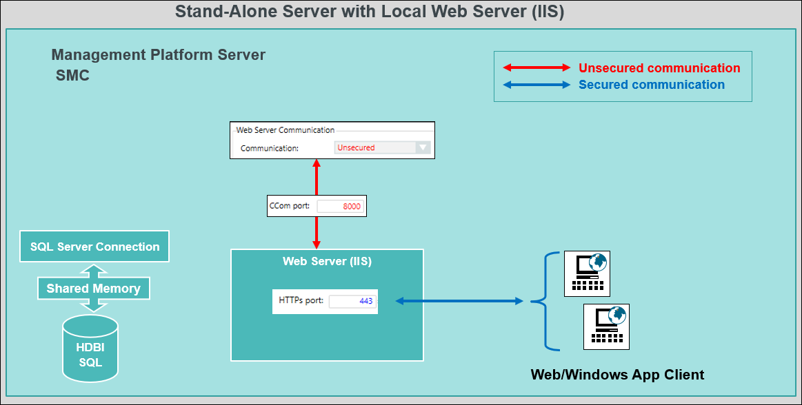Click the CCom port field showing 8000
The image size is (802, 405).
click(x=340, y=206)
